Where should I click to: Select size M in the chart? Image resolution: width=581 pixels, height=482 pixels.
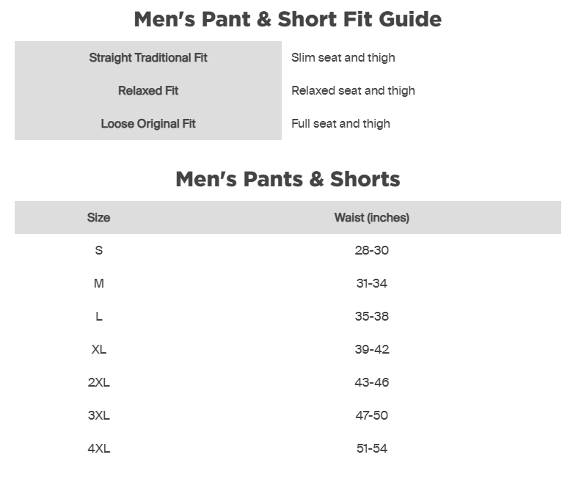pyautogui.click(x=98, y=283)
